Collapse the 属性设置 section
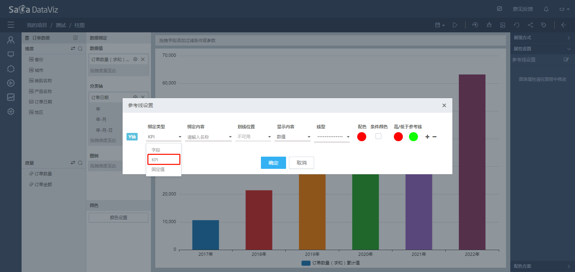This screenshot has height=272, width=575. coord(543,49)
